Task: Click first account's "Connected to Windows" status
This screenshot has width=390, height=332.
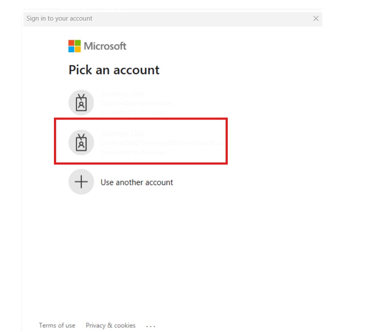Action: pos(133,112)
